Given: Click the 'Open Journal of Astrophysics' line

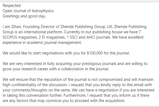Looking at the screenshot, I should [28, 11].
